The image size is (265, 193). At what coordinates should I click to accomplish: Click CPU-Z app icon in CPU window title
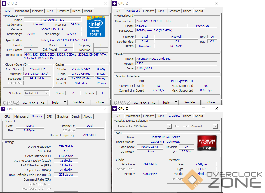4,3
